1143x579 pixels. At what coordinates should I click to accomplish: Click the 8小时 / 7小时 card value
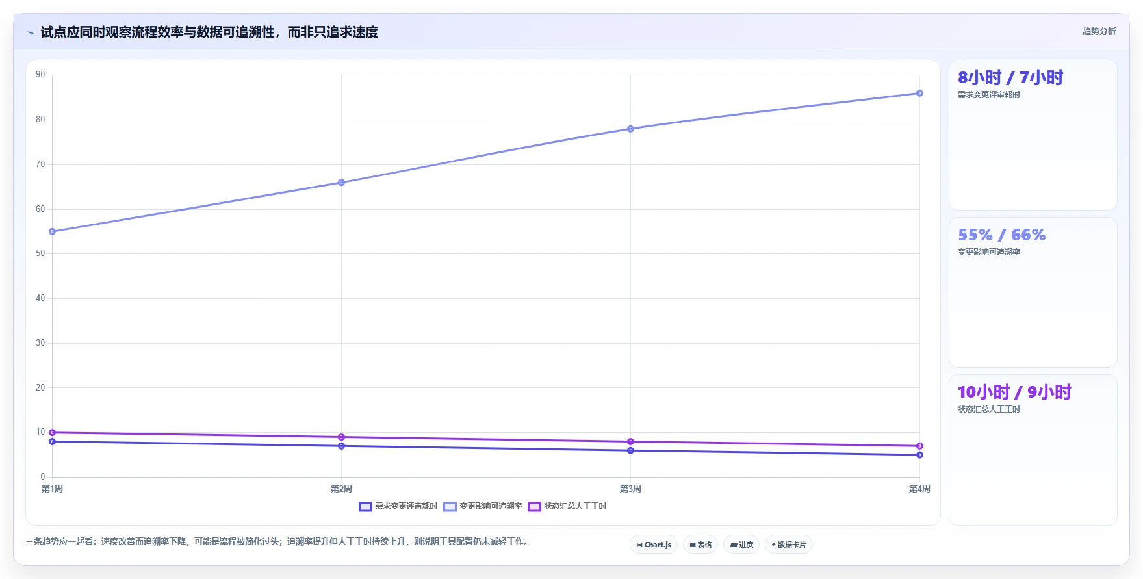[x=1010, y=78]
